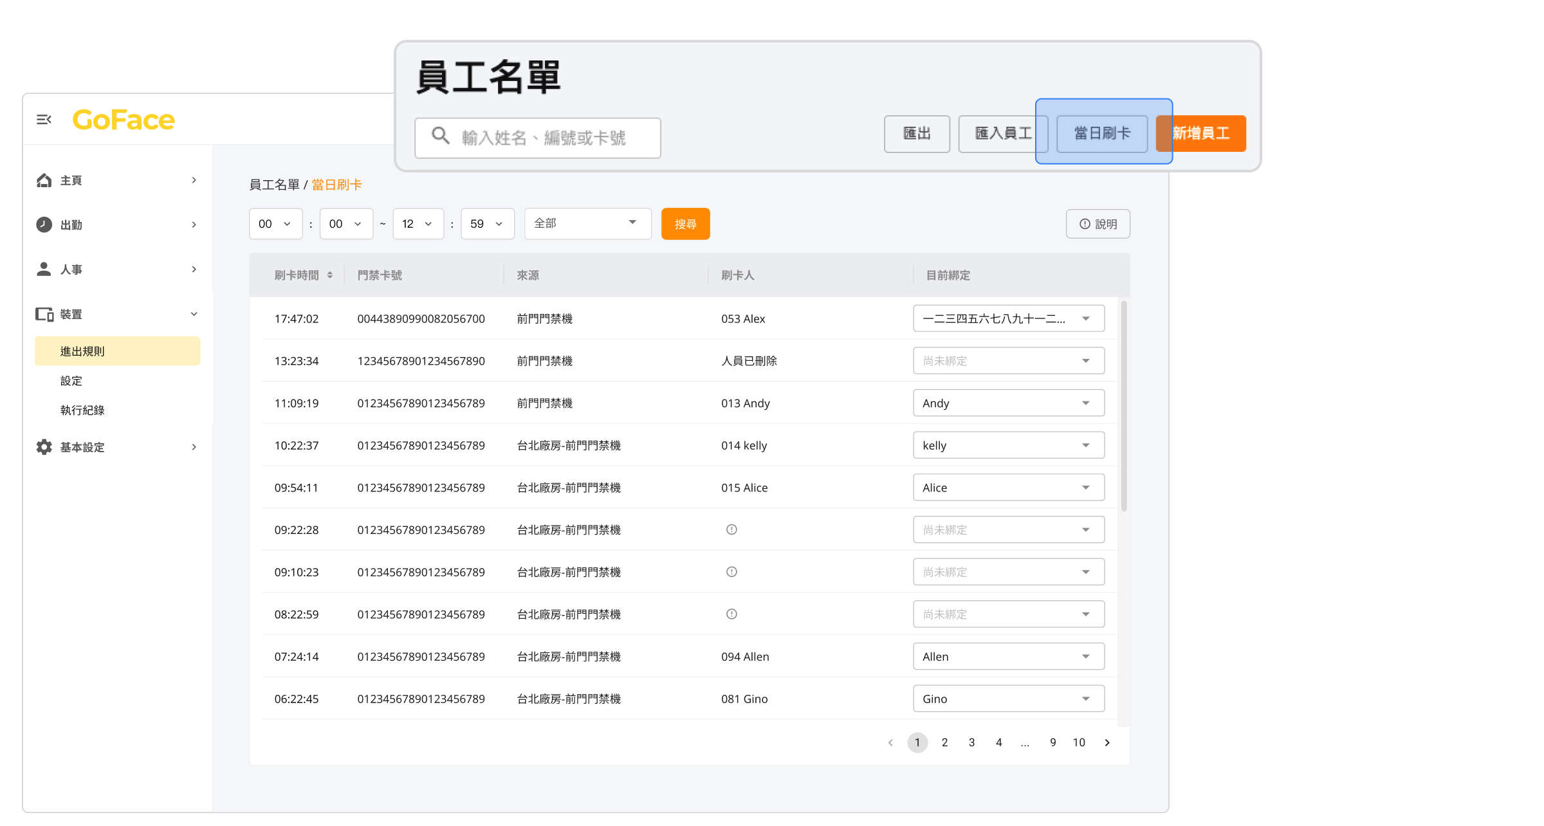Open the Andy binding dropdown
This screenshot has width=1544, height=826.
click(x=1008, y=403)
